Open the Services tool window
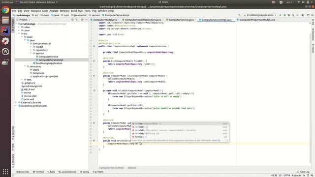Screen dimensions: 315x177 click(23, 172)
